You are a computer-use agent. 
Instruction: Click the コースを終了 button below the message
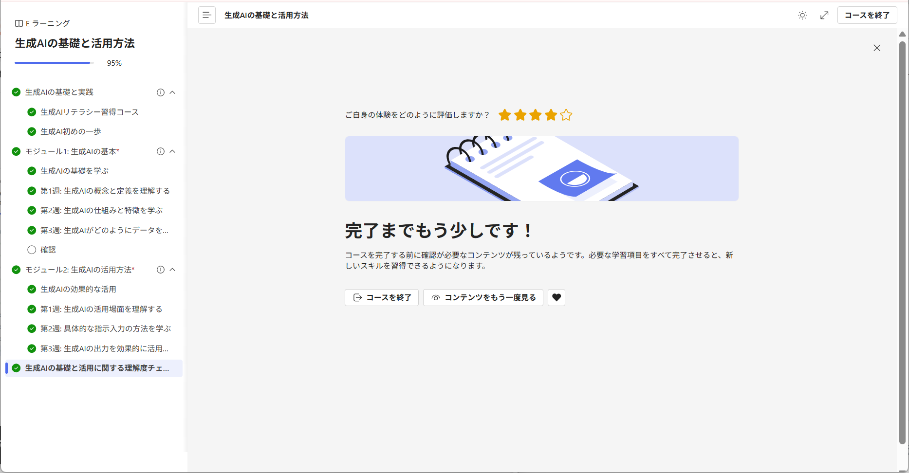click(382, 297)
